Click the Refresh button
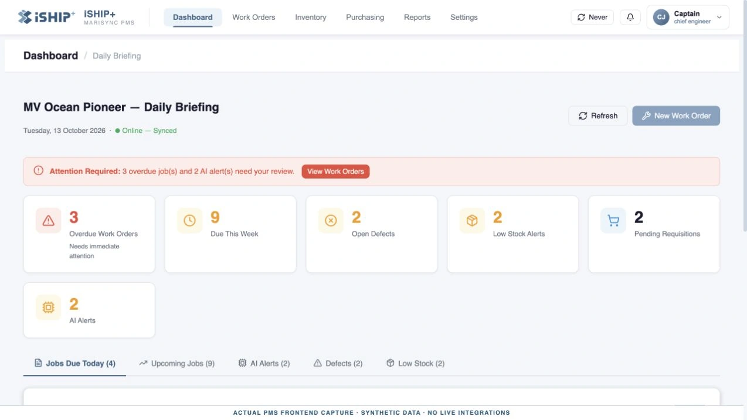Screen dimensions: 747x420 (598, 116)
